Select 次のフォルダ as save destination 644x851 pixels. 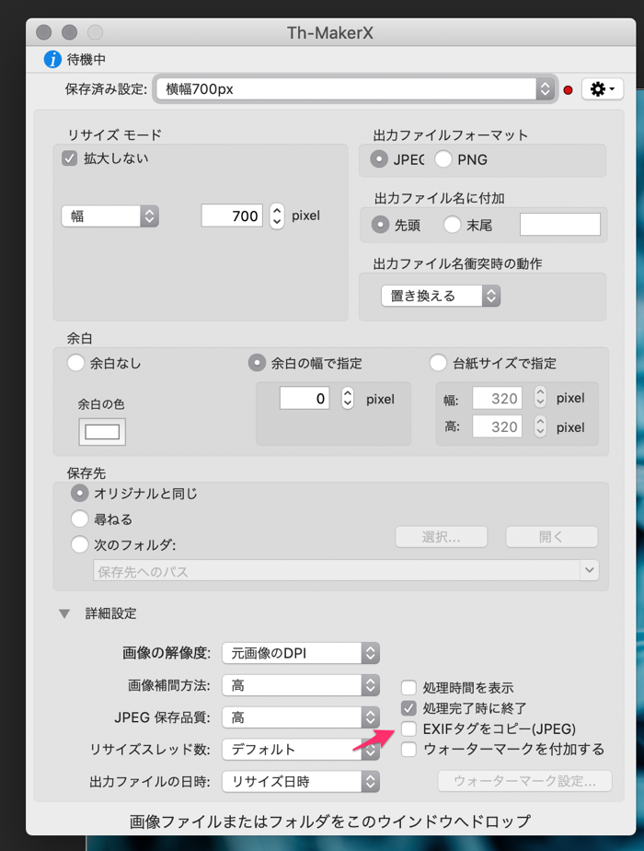tap(80, 543)
